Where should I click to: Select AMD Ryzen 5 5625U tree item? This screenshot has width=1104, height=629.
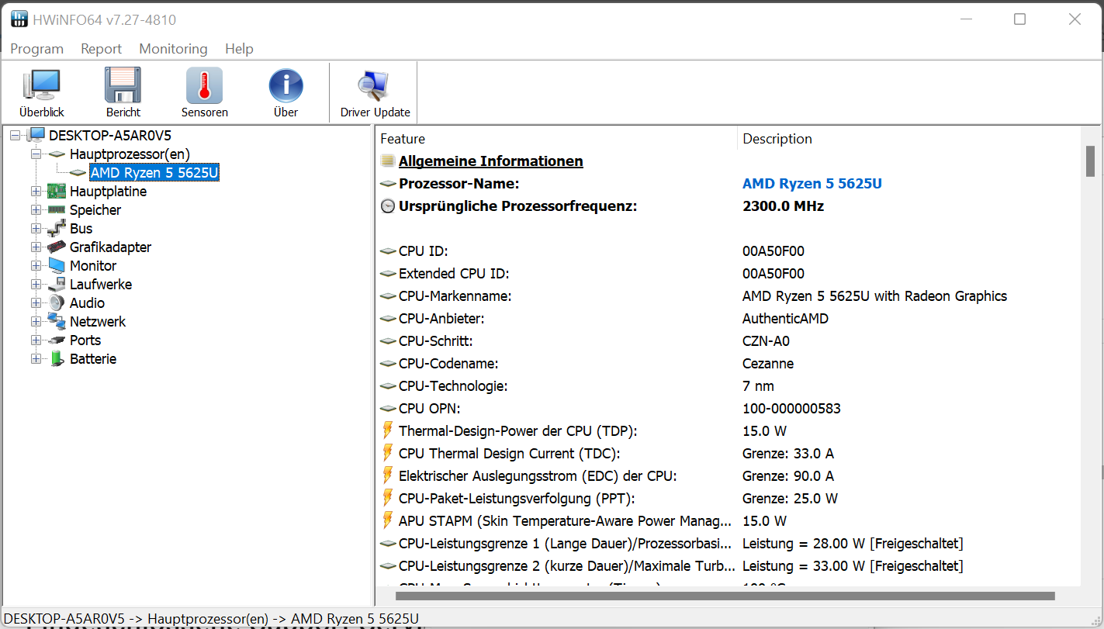154,173
